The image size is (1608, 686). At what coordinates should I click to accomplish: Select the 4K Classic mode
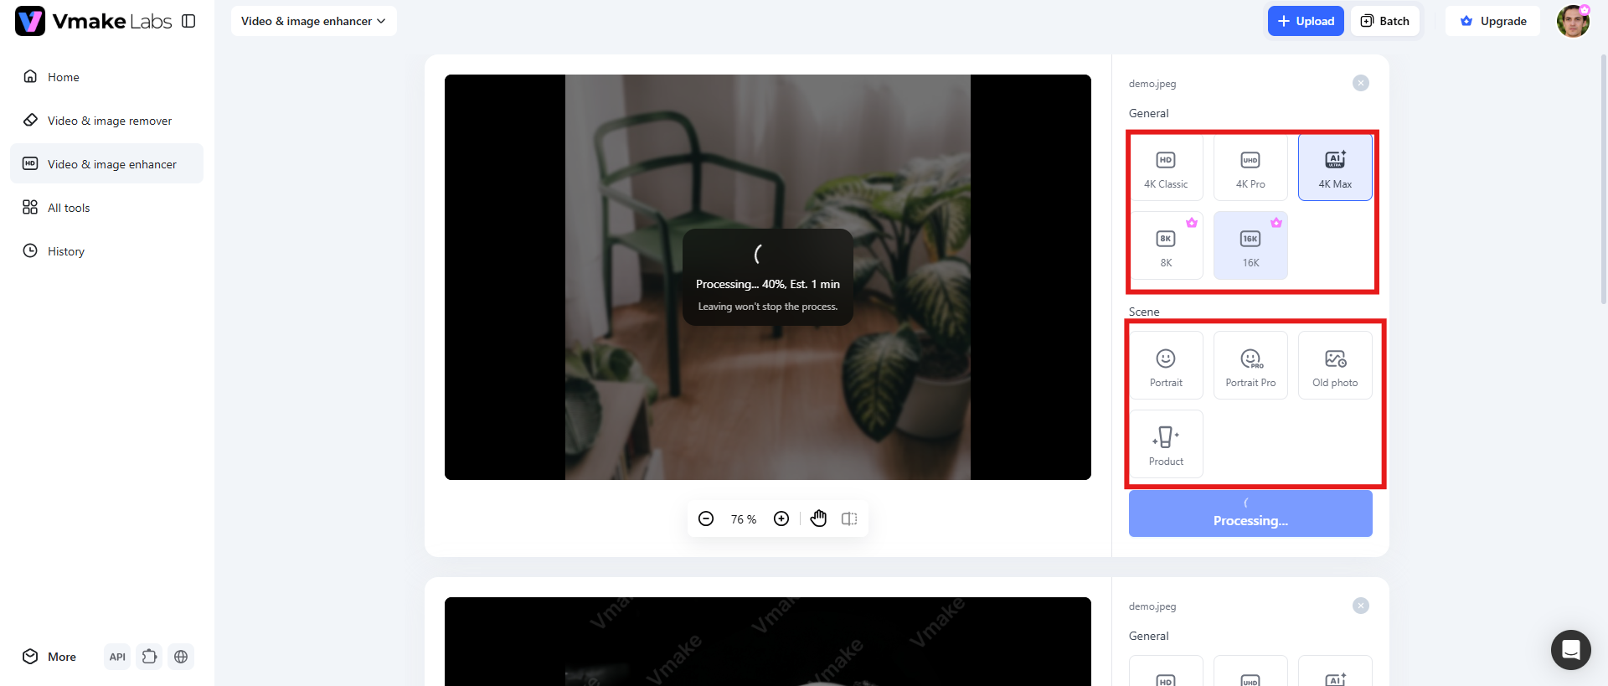click(1166, 168)
